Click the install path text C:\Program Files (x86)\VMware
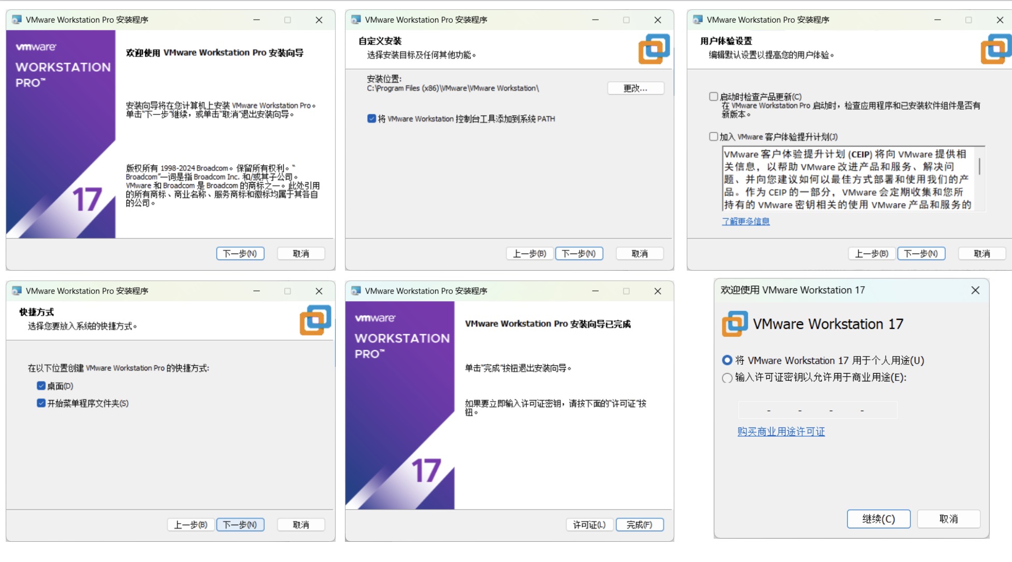The image size is (1012, 562). point(453,88)
